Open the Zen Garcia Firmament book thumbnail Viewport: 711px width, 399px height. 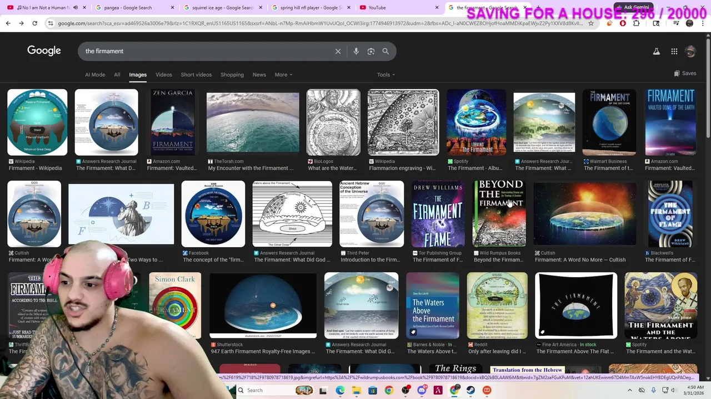pyautogui.click(x=173, y=122)
